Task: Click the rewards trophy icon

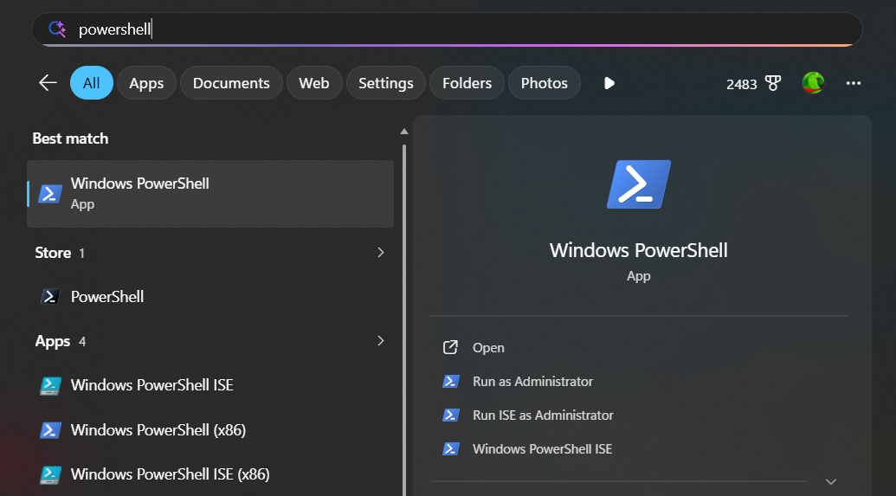Action: tap(773, 83)
